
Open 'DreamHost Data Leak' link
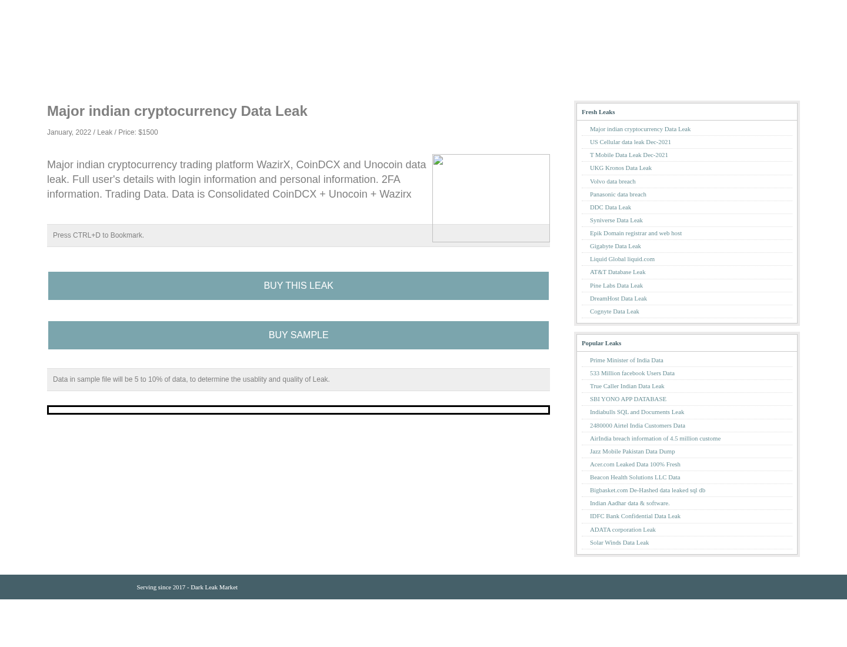618,298
